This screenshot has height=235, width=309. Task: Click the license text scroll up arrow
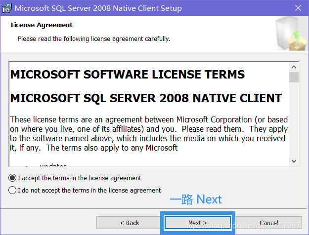(294, 67)
